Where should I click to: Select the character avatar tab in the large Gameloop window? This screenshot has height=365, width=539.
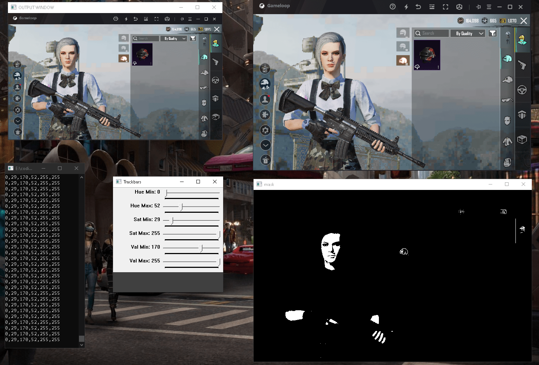[522, 40]
